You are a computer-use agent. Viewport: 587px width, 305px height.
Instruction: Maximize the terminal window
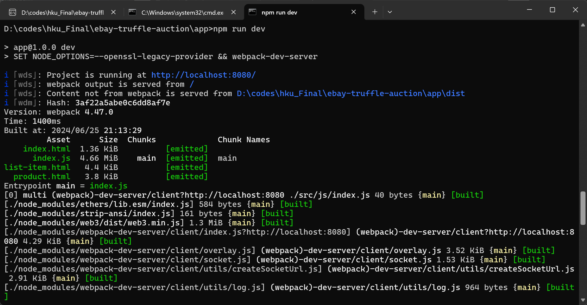coord(552,10)
